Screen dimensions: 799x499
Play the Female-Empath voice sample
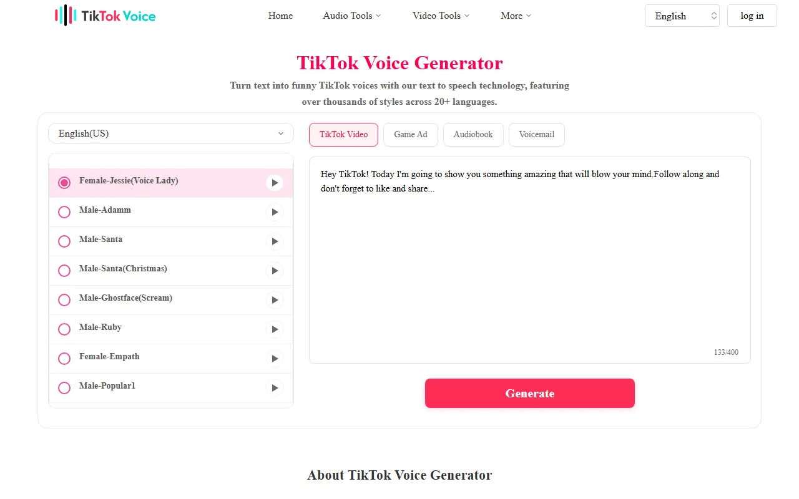[274, 359]
